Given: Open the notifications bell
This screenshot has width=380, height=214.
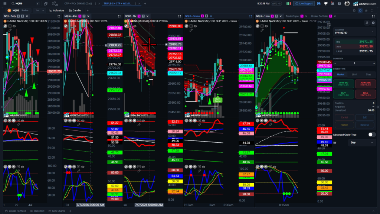Looking at the screenshot, I should point(332,4).
